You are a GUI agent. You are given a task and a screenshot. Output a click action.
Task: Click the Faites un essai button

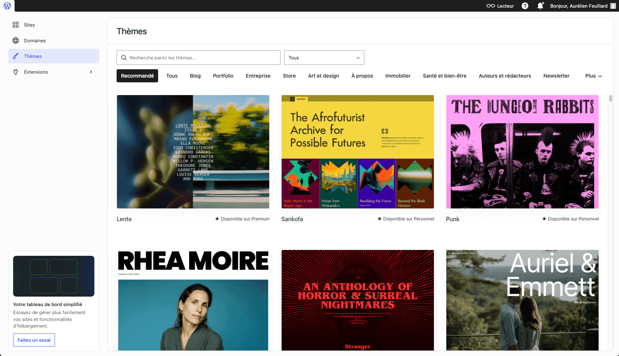[34, 340]
